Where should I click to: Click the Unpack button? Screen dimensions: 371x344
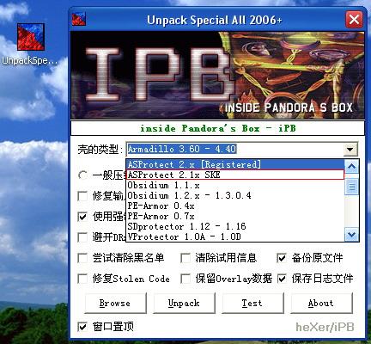click(184, 303)
